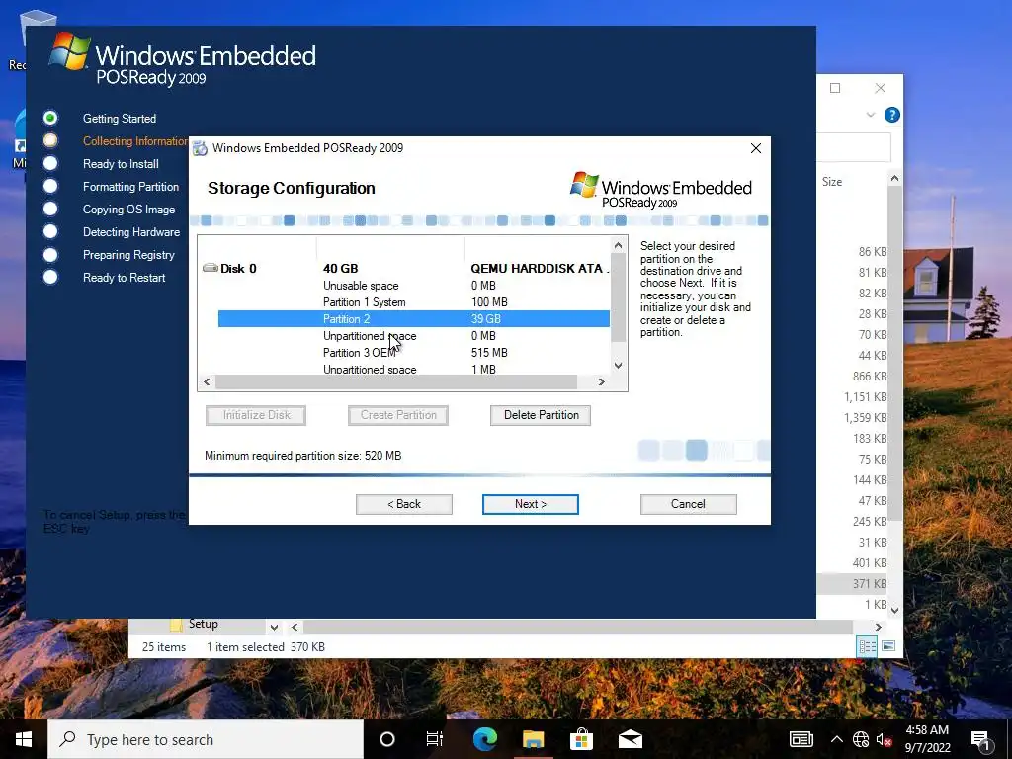Close the POSReady 2009 dialog
Screen dimensions: 1012x759
click(x=756, y=148)
